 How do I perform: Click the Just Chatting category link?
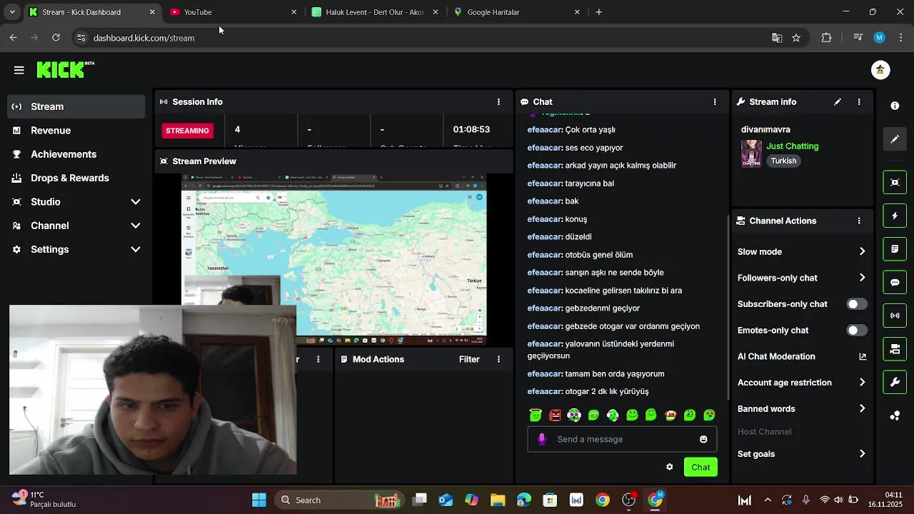[793, 146]
